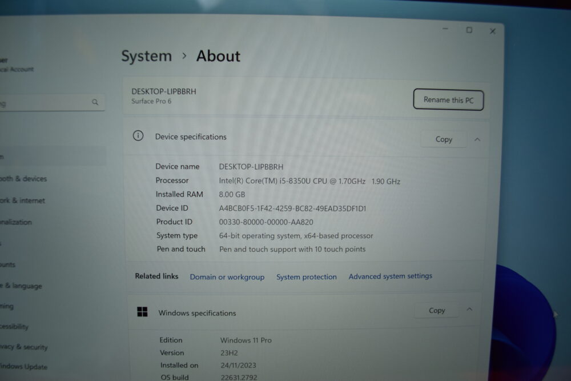Open Bluetooth & devices in sidebar
This screenshot has height=381, width=571.
click(x=23, y=179)
